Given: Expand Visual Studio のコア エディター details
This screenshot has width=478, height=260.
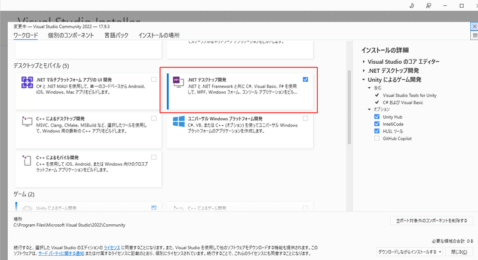Looking at the screenshot, I should click(x=364, y=62).
